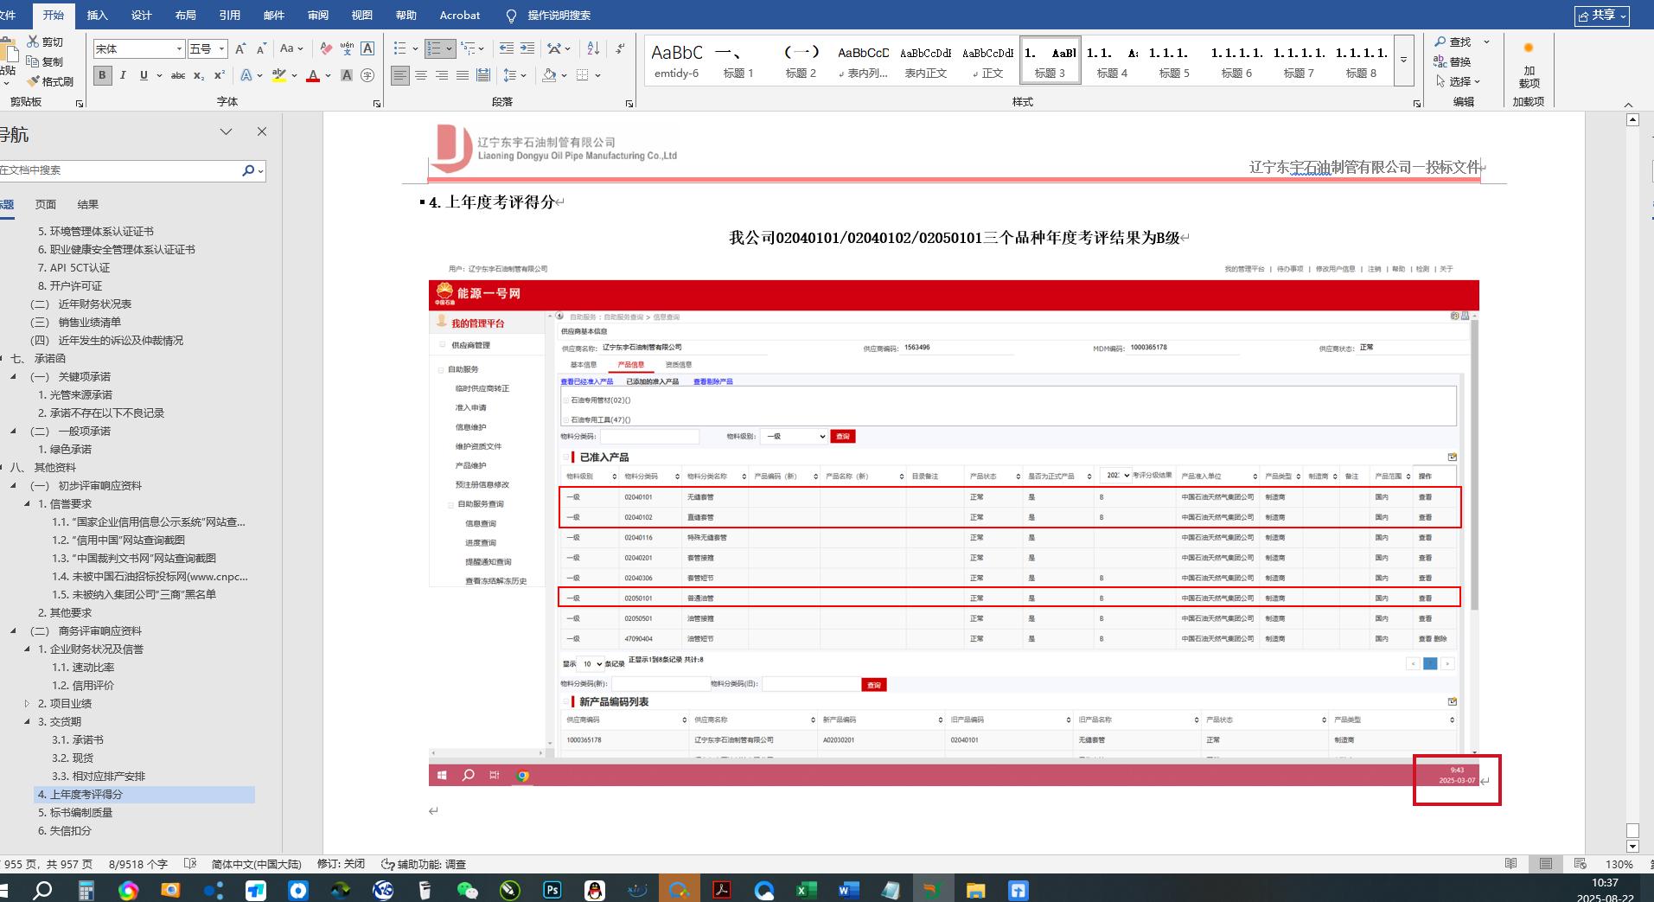
Task: Click the red font color button
Action: click(313, 75)
